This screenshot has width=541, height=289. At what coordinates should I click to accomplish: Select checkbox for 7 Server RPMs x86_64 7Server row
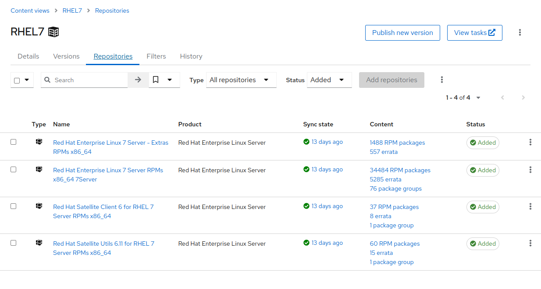click(13, 169)
